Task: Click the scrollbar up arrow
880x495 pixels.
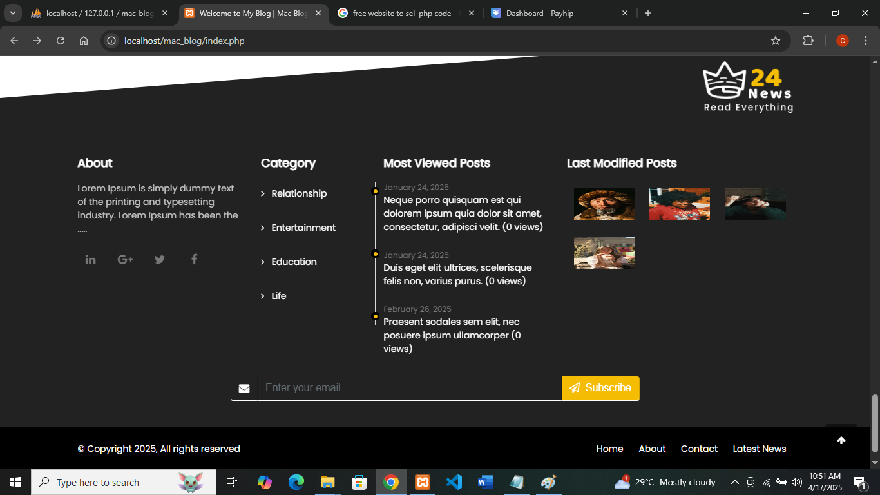Action: pos(875,61)
